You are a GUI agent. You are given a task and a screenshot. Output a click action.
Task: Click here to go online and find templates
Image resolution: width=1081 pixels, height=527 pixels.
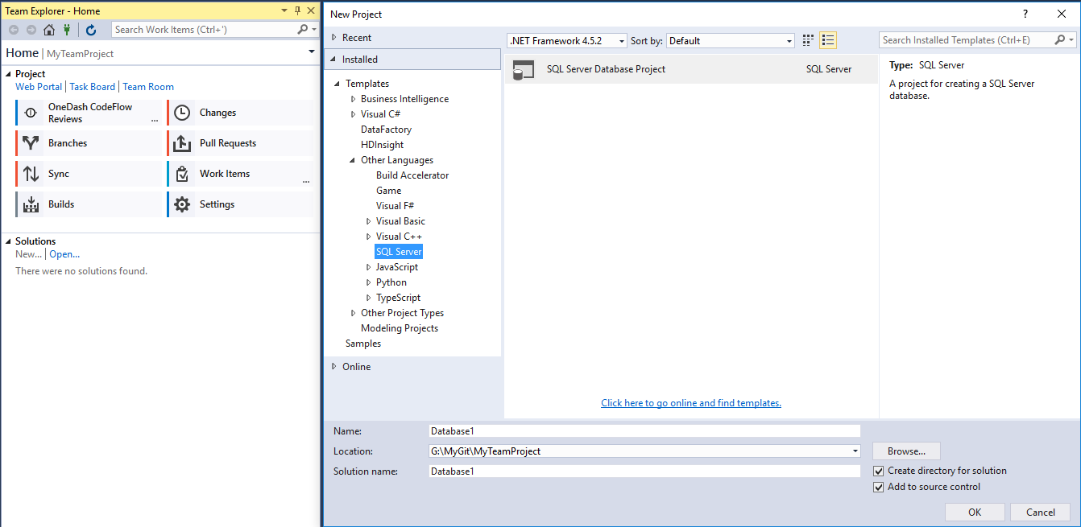(691, 403)
